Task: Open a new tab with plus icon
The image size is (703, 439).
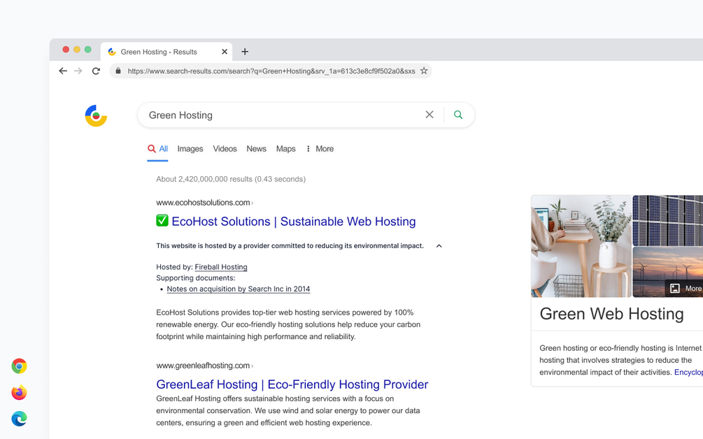Action: click(x=245, y=52)
